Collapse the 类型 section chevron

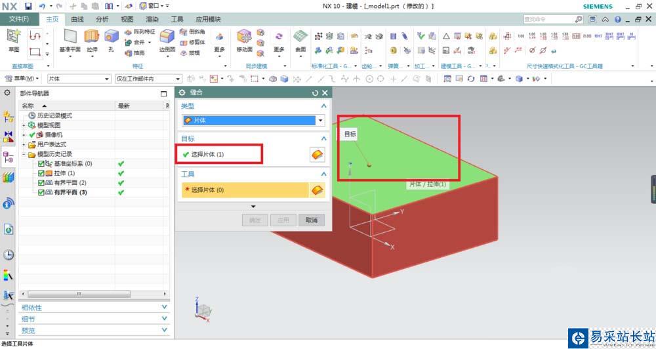323,106
